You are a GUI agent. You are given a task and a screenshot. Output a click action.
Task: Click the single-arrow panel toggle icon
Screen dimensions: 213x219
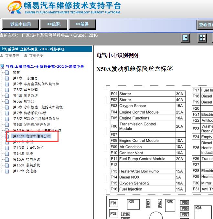coord(186,38)
